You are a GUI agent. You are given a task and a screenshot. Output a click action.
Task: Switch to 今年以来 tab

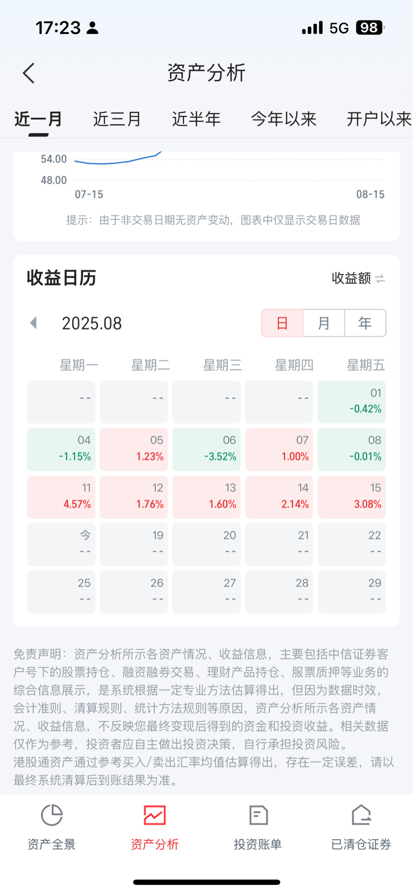284,119
